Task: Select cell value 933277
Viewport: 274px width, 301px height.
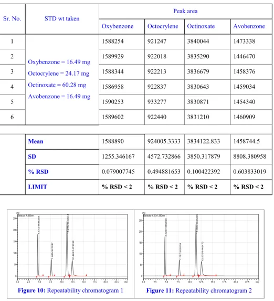Action: tap(157, 102)
